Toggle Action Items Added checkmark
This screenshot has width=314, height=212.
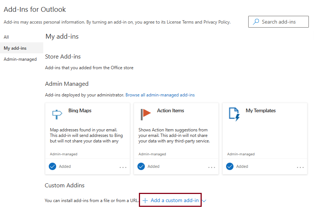(141, 166)
